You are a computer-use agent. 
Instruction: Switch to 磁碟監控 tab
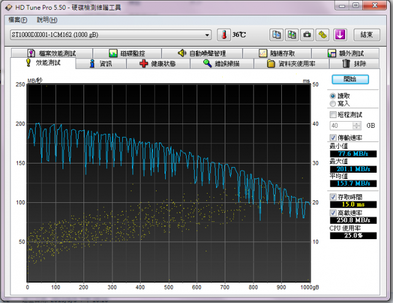127,53
